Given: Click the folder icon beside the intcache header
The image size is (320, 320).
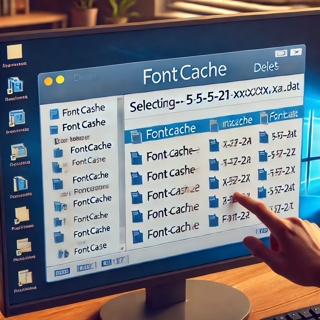Looking at the screenshot, I should point(214,126).
